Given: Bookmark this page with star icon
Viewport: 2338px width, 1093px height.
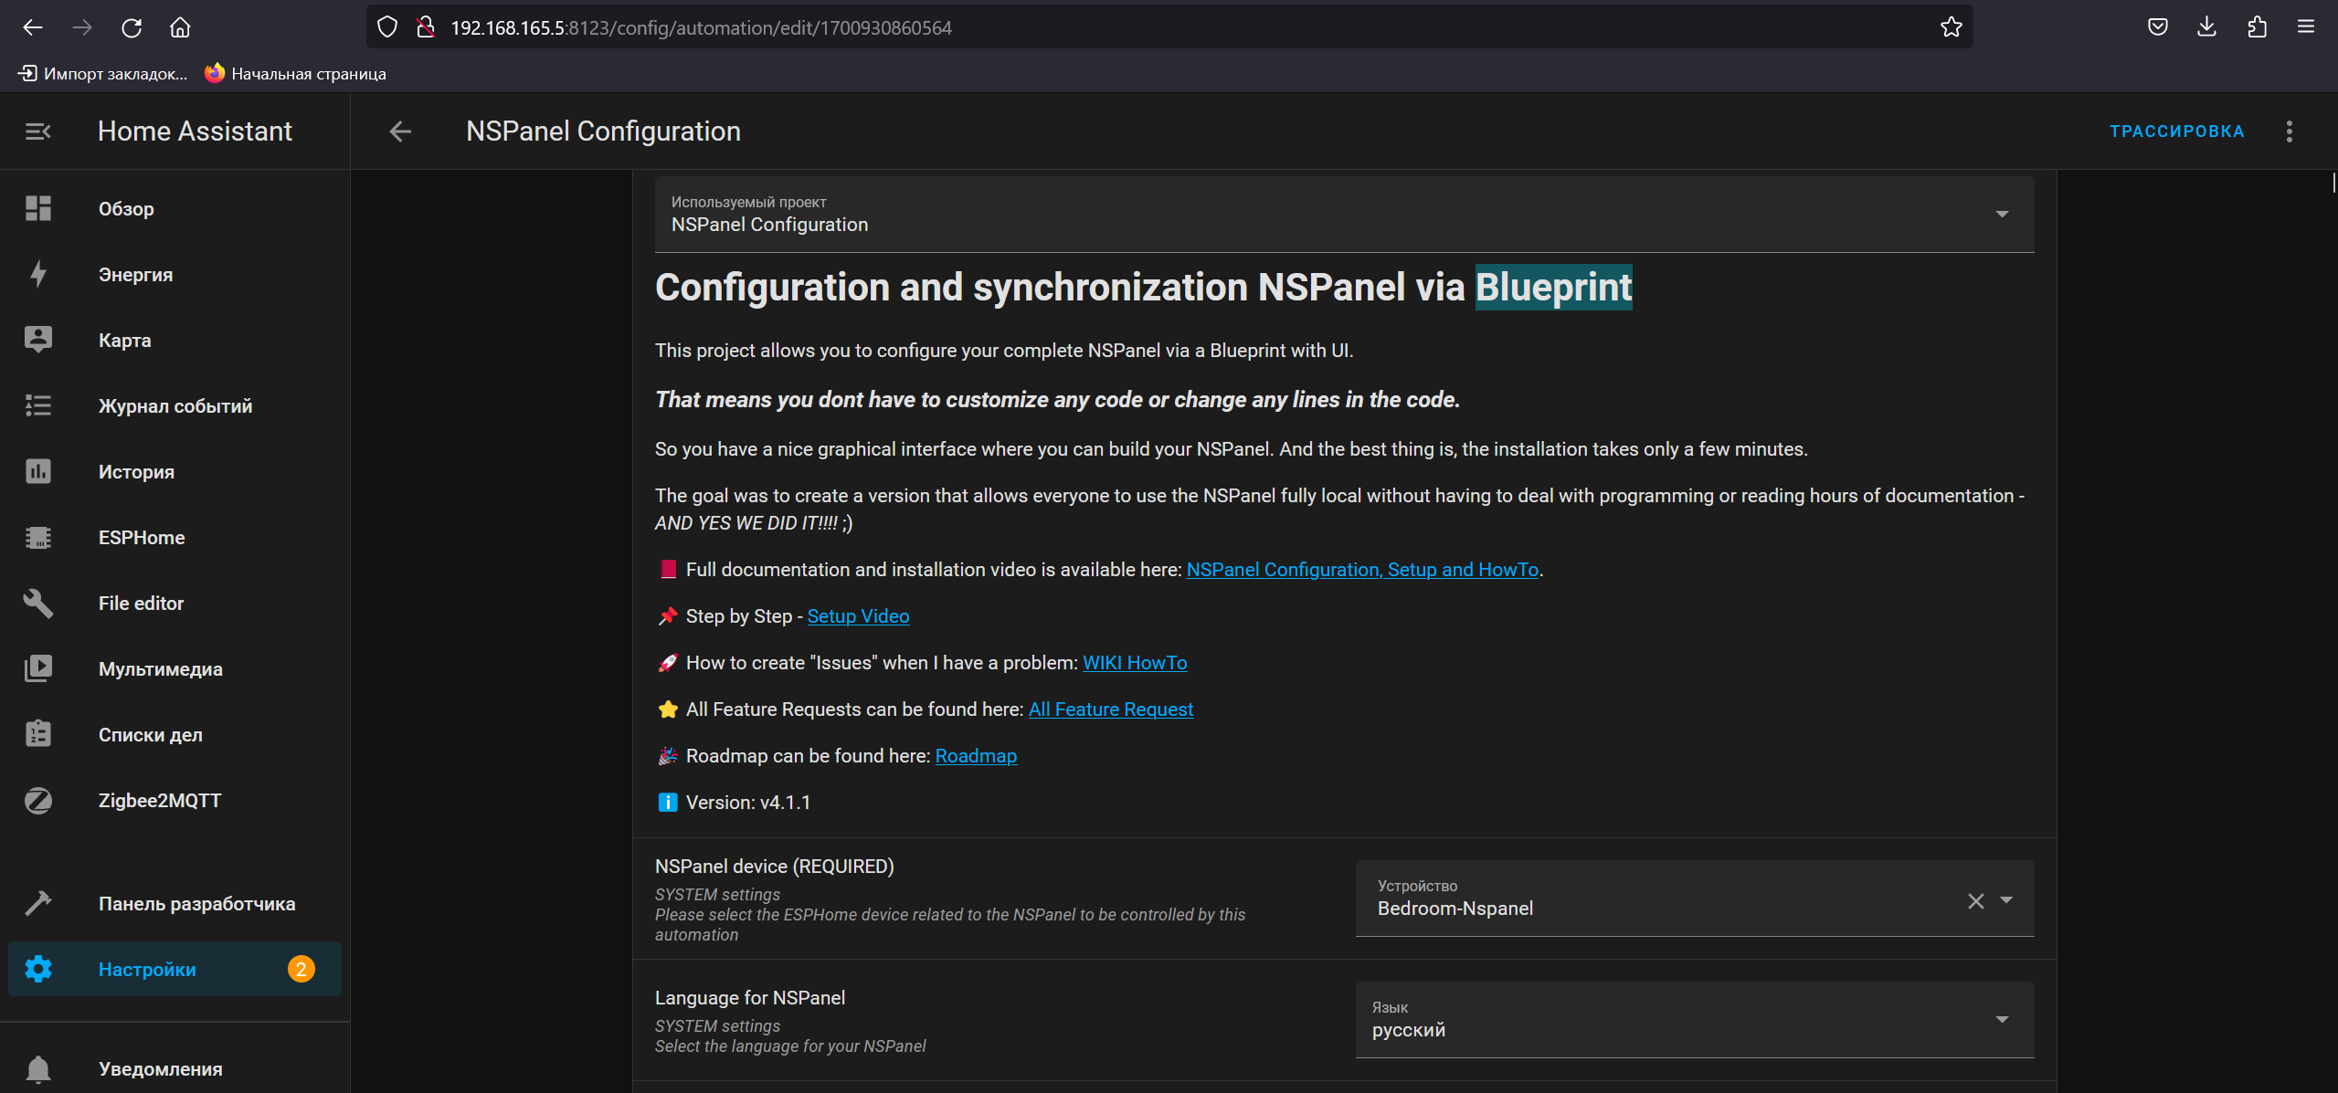Looking at the screenshot, I should tap(1951, 27).
